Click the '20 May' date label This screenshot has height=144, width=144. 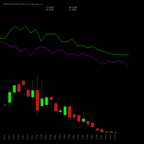click(96, 137)
